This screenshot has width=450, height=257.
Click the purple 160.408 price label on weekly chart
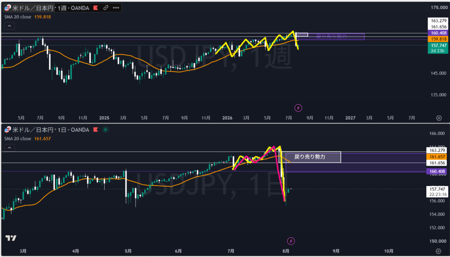coord(437,33)
